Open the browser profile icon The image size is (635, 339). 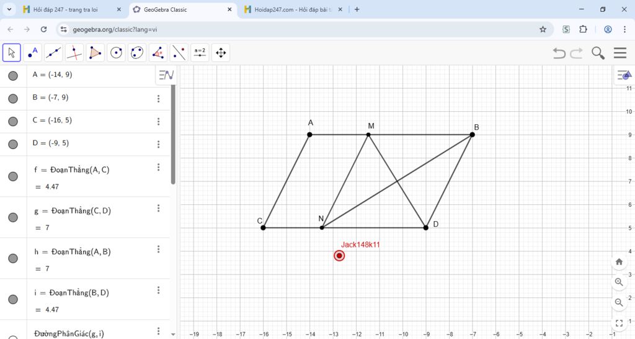pyautogui.click(x=608, y=29)
